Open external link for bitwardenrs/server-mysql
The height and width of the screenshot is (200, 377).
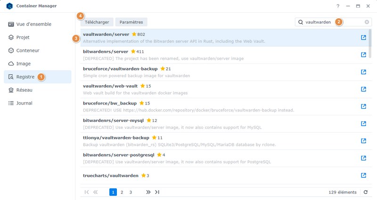pyautogui.click(x=363, y=124)
